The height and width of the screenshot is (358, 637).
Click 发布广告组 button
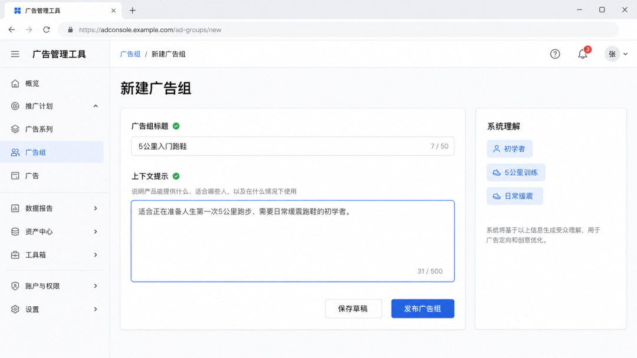click(x=422, y=309)
